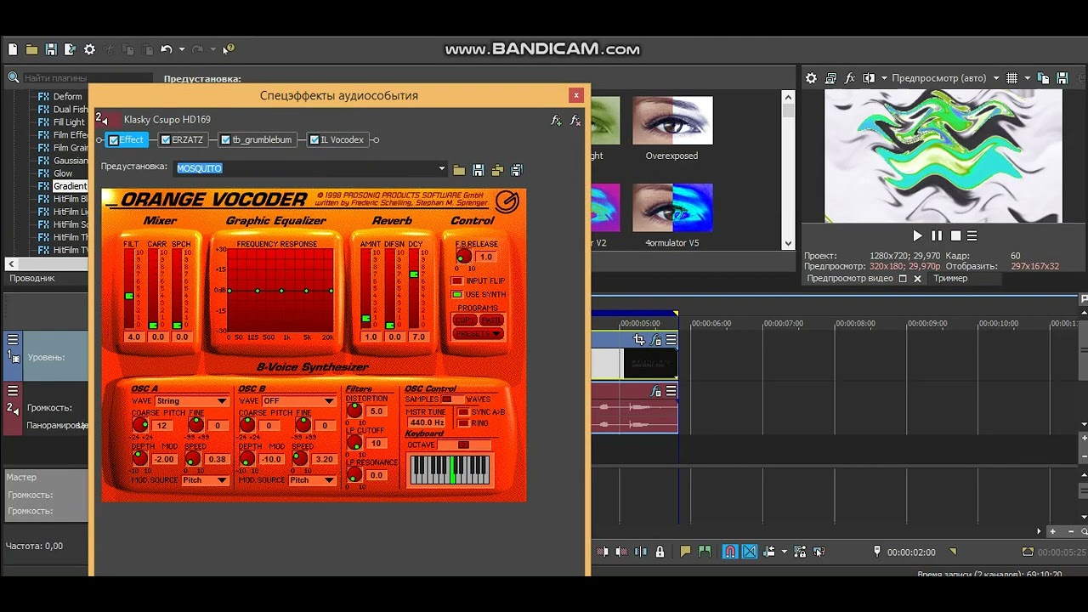Open preset folder icon beside MOSQUITO preset
Screen dimensions: 1088x612
click(x=459, y=170)
